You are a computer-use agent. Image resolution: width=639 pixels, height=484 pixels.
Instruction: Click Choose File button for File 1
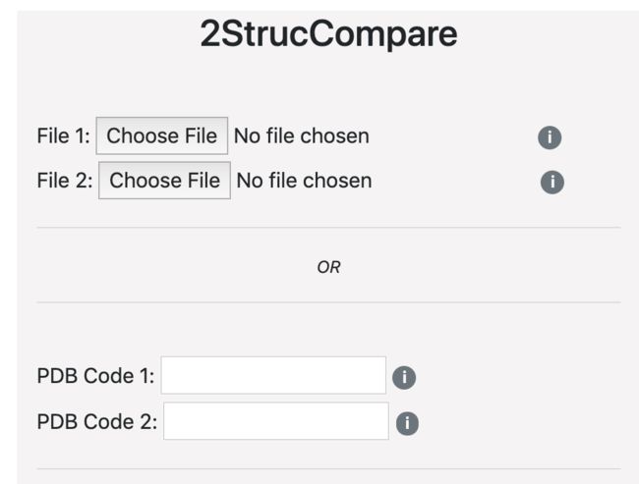point(162,135)
